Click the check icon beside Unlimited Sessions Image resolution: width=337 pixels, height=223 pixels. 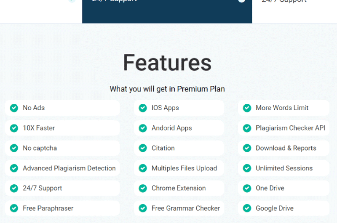tap(247, 168)
